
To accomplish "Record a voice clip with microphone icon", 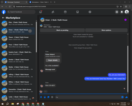I will coord(41,97).
